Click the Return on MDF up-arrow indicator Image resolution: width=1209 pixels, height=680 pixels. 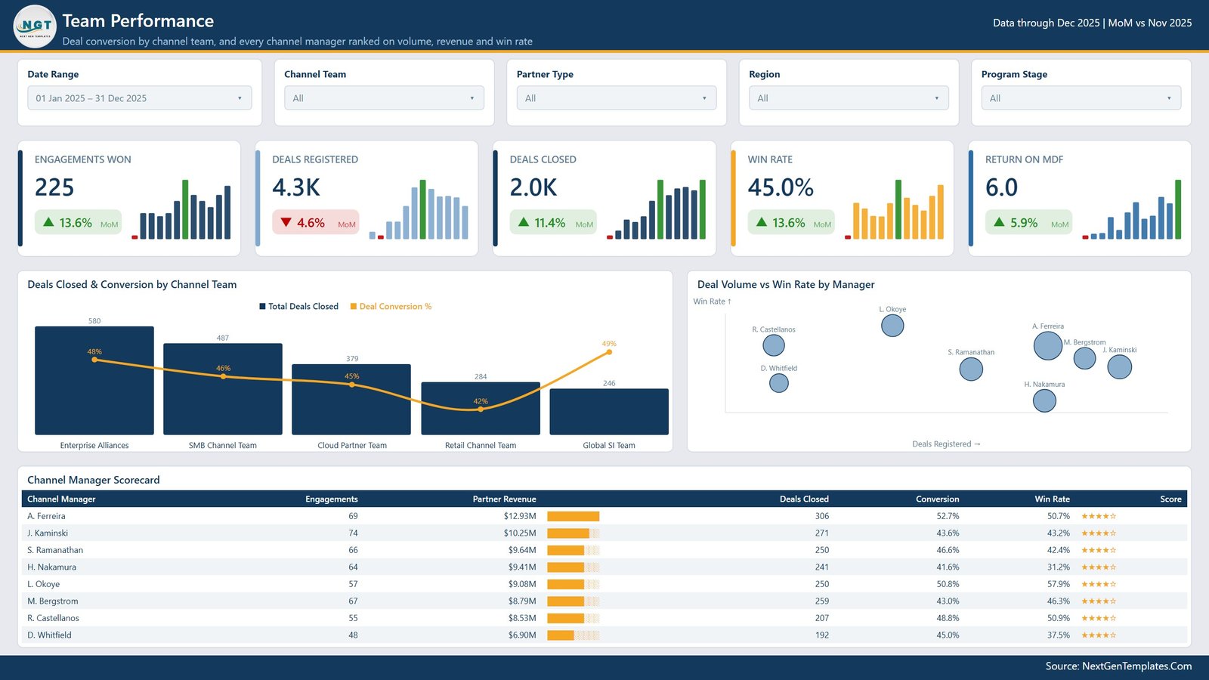(x=999, y=222)
